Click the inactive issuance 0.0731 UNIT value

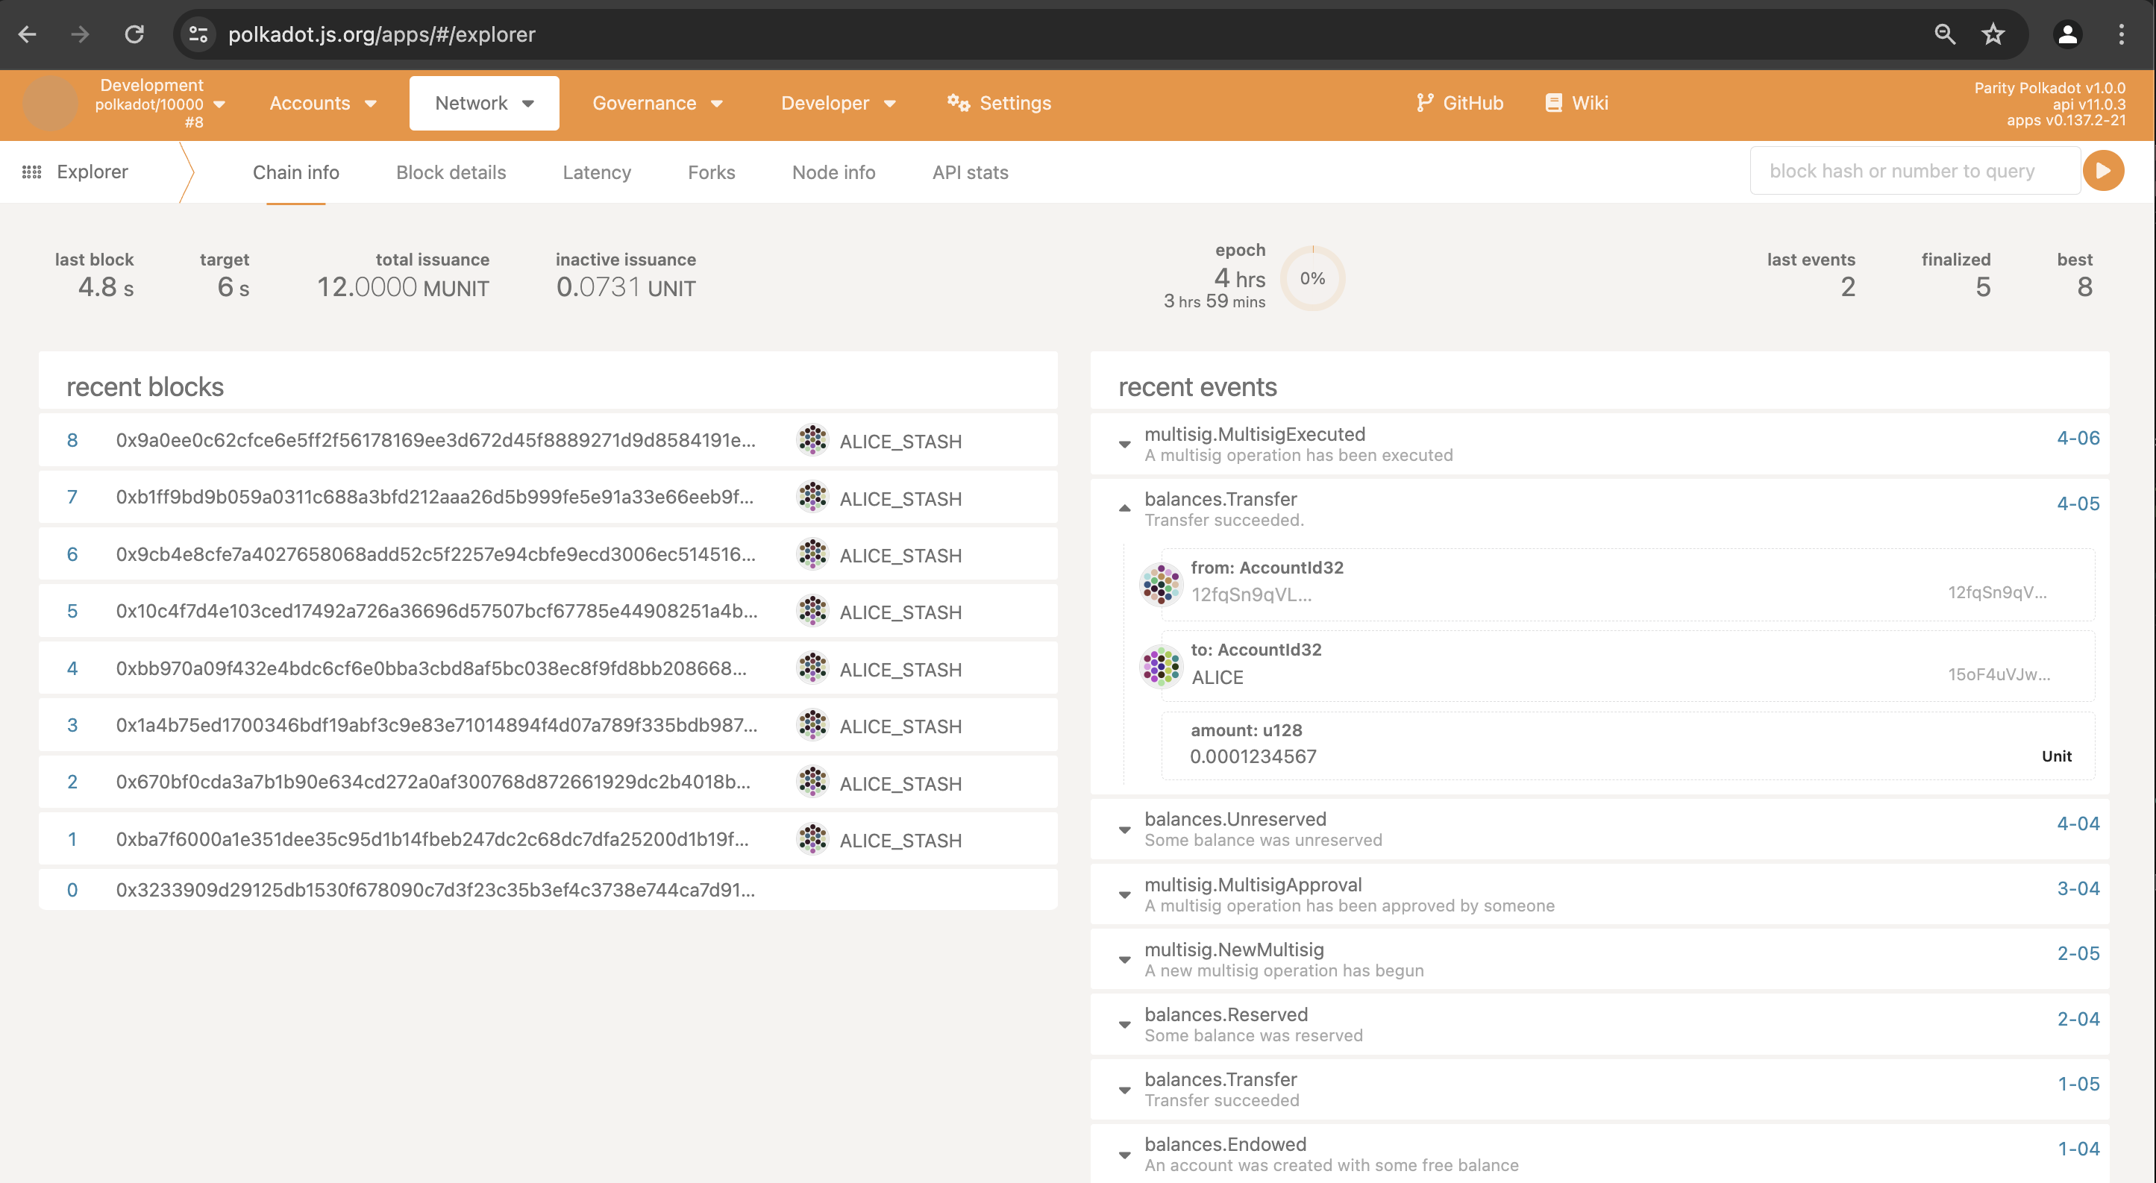pos(626,287)
